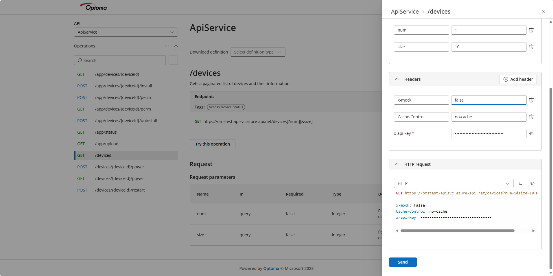Screen dimensions: 553x276
Task: Open the HTTP language dropdown
Action: click(x=453, y=183)
